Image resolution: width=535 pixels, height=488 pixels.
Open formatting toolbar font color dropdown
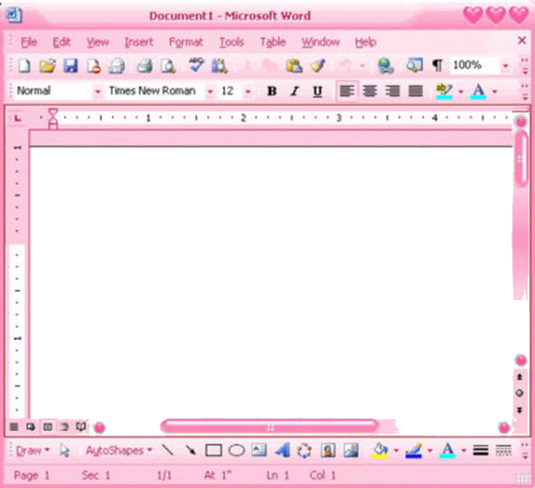point(494,91)
